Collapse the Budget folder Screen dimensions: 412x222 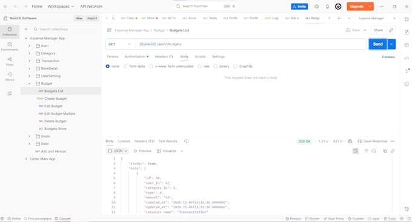30,83
